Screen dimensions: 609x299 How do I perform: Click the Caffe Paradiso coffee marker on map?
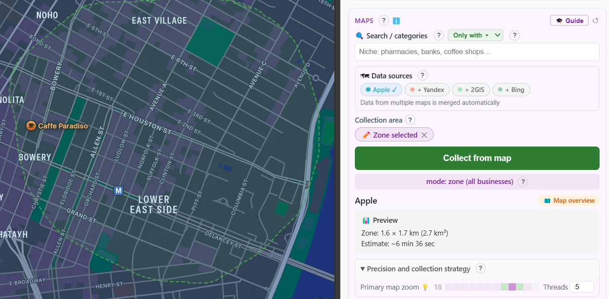[x=31, y=126]
